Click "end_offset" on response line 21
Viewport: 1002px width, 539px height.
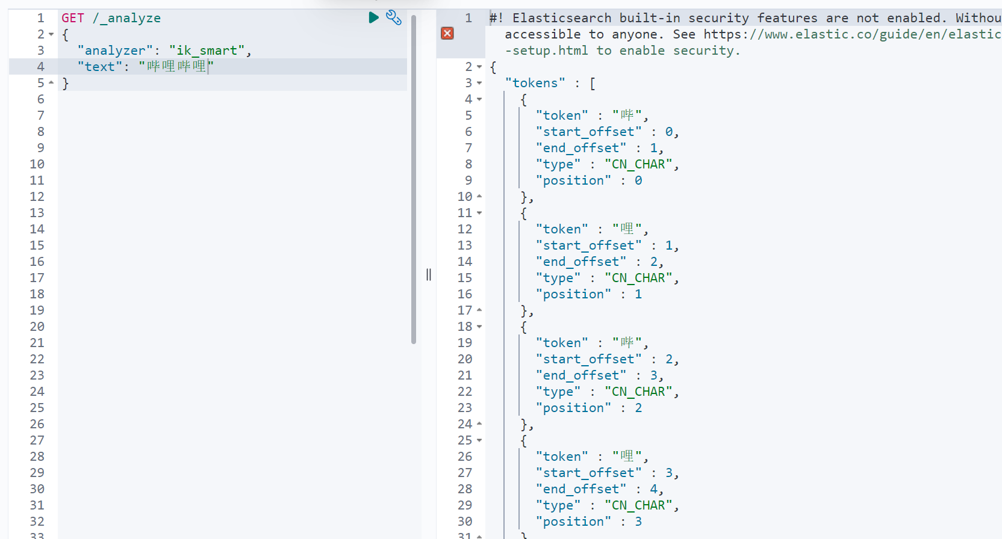point(581,375)
